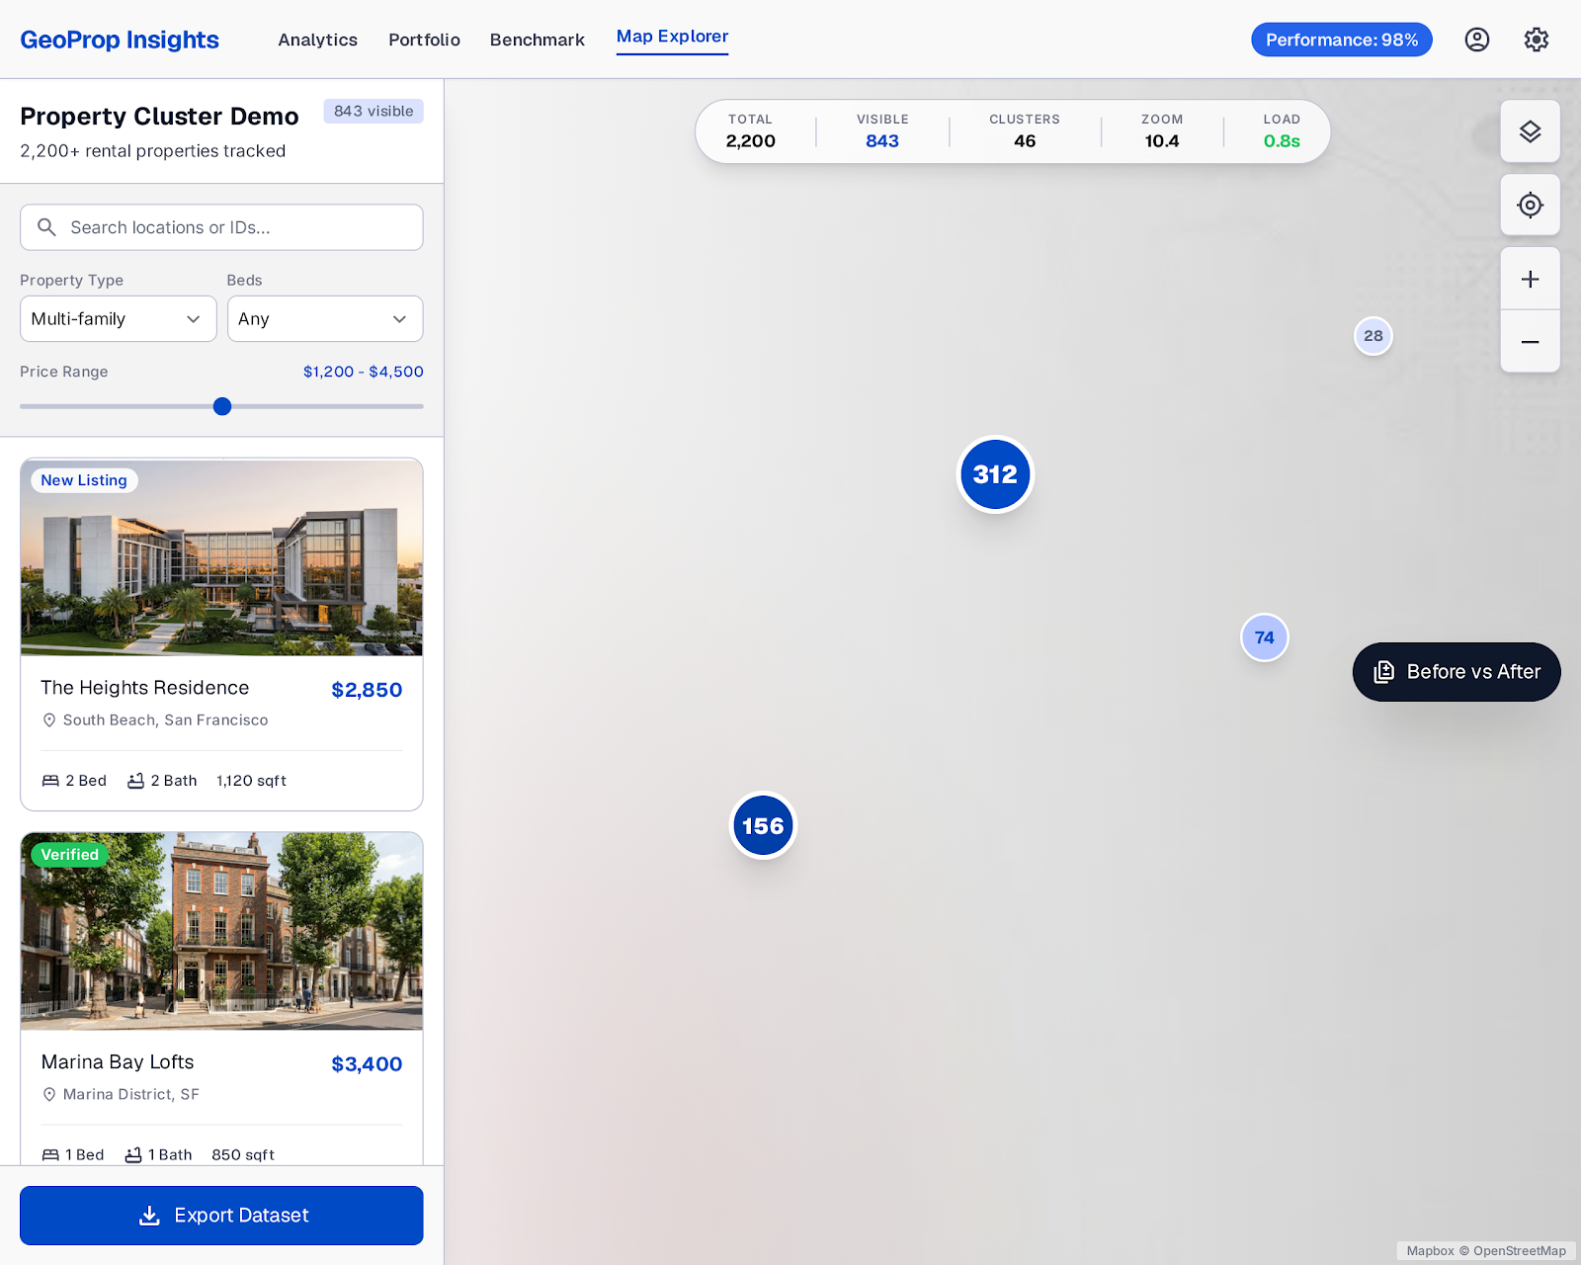Click the $1,200 - $4,500 range value
The image size is (1581, 1265).
click(x=364, y=372)
